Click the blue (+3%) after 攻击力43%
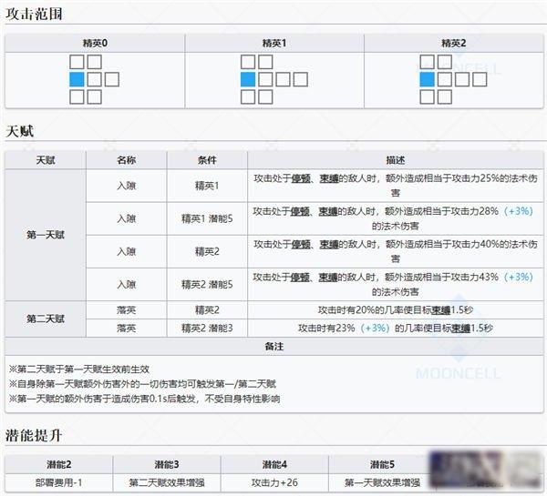 point(519,277)
